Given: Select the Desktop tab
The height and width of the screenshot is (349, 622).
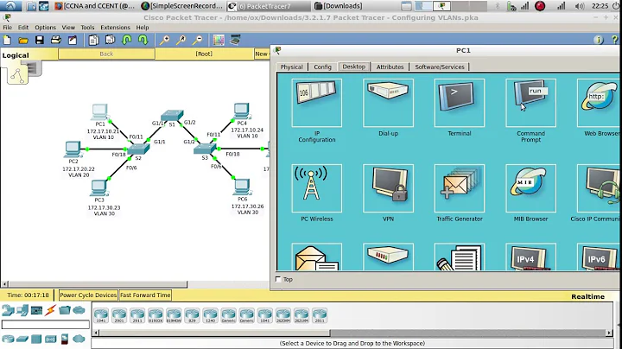Looking at the screenshot, I should (x=354, y=67).
